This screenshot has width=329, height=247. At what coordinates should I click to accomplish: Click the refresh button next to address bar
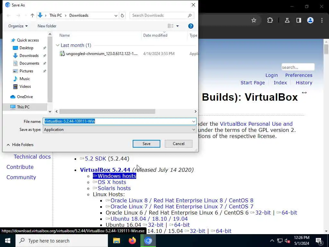pyautogui.click(x=122, y=15)
